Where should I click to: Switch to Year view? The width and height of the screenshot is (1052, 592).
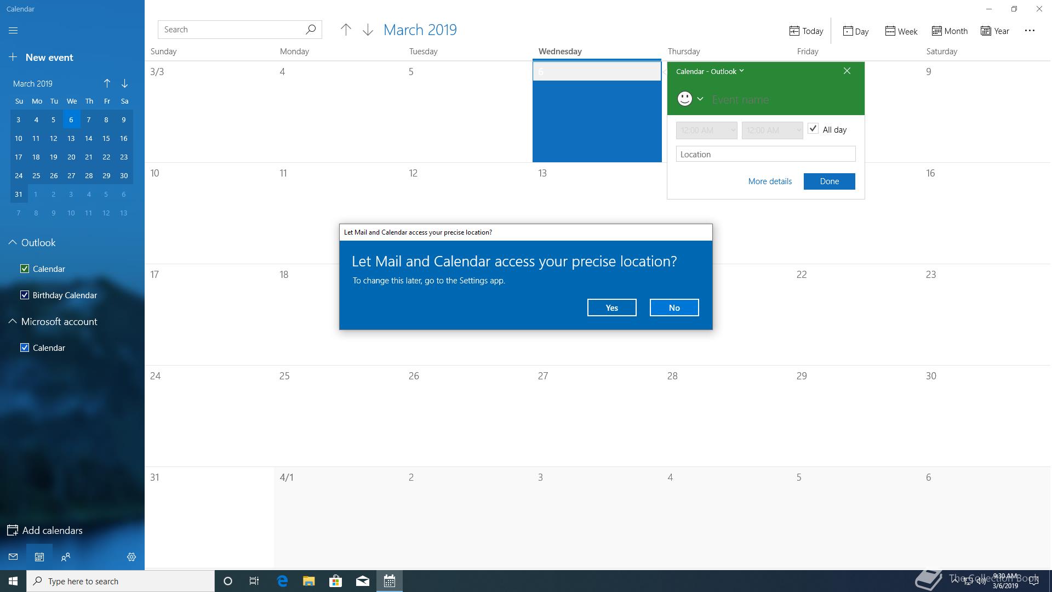(995, 31)
